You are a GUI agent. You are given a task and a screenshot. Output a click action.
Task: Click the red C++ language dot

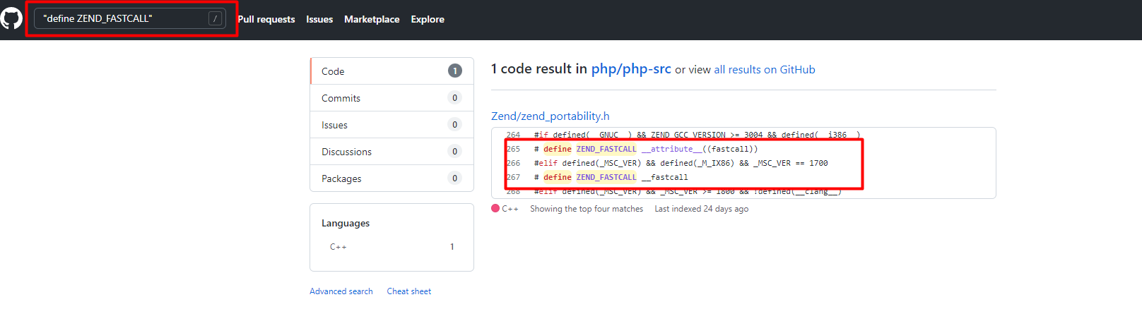click(495, 209)
